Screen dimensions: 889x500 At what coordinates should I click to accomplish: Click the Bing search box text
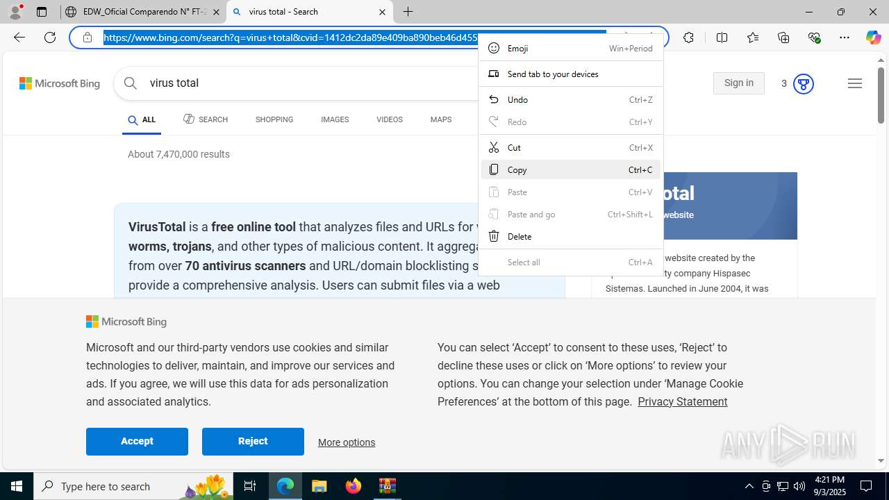[x=174, y=83]
